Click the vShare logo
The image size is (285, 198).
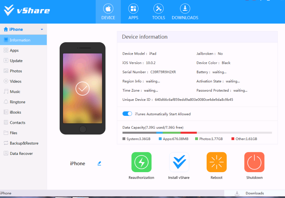(27, 10)
